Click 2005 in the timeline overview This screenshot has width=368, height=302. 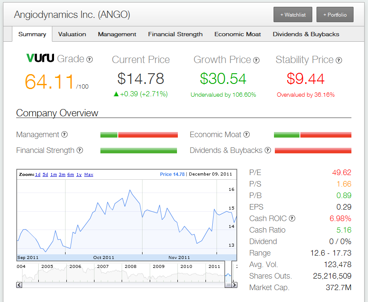pyautogui.click(x=47, y=266)
